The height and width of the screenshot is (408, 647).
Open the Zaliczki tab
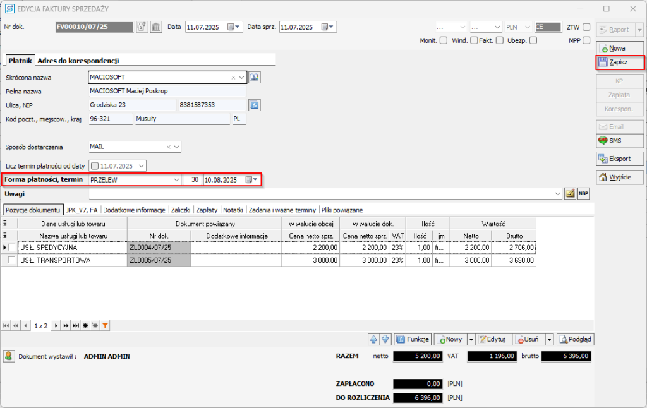(180, 210)
